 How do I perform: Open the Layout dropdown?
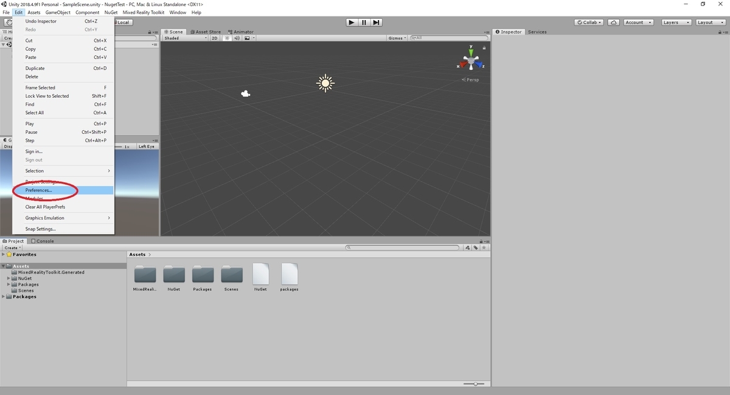click(710, 22)
